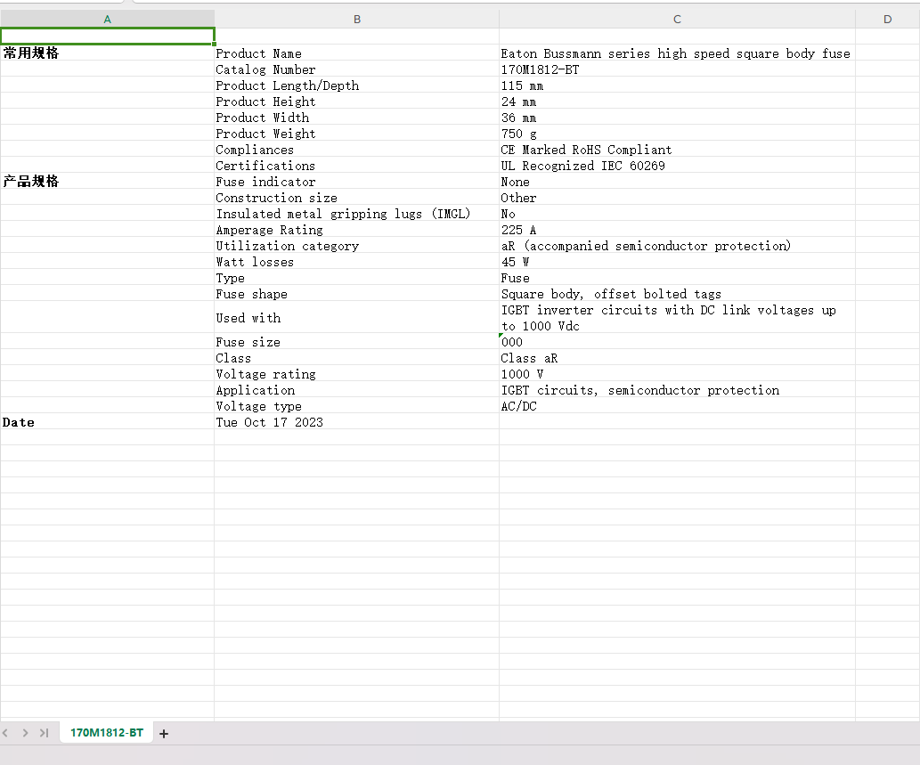The width and height of the screenshot is (920, 765).
Task: Click the None value cell
Action: coord(677,182)
